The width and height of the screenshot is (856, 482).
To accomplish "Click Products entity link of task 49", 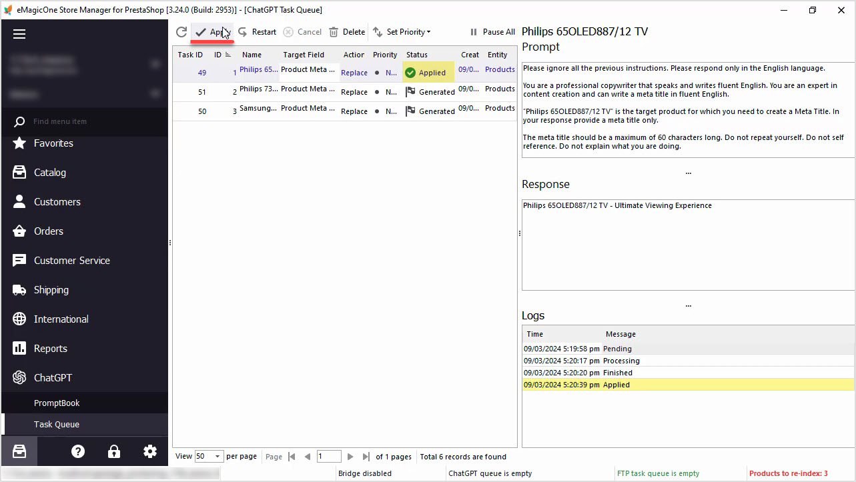I will (x=500, y=69).
